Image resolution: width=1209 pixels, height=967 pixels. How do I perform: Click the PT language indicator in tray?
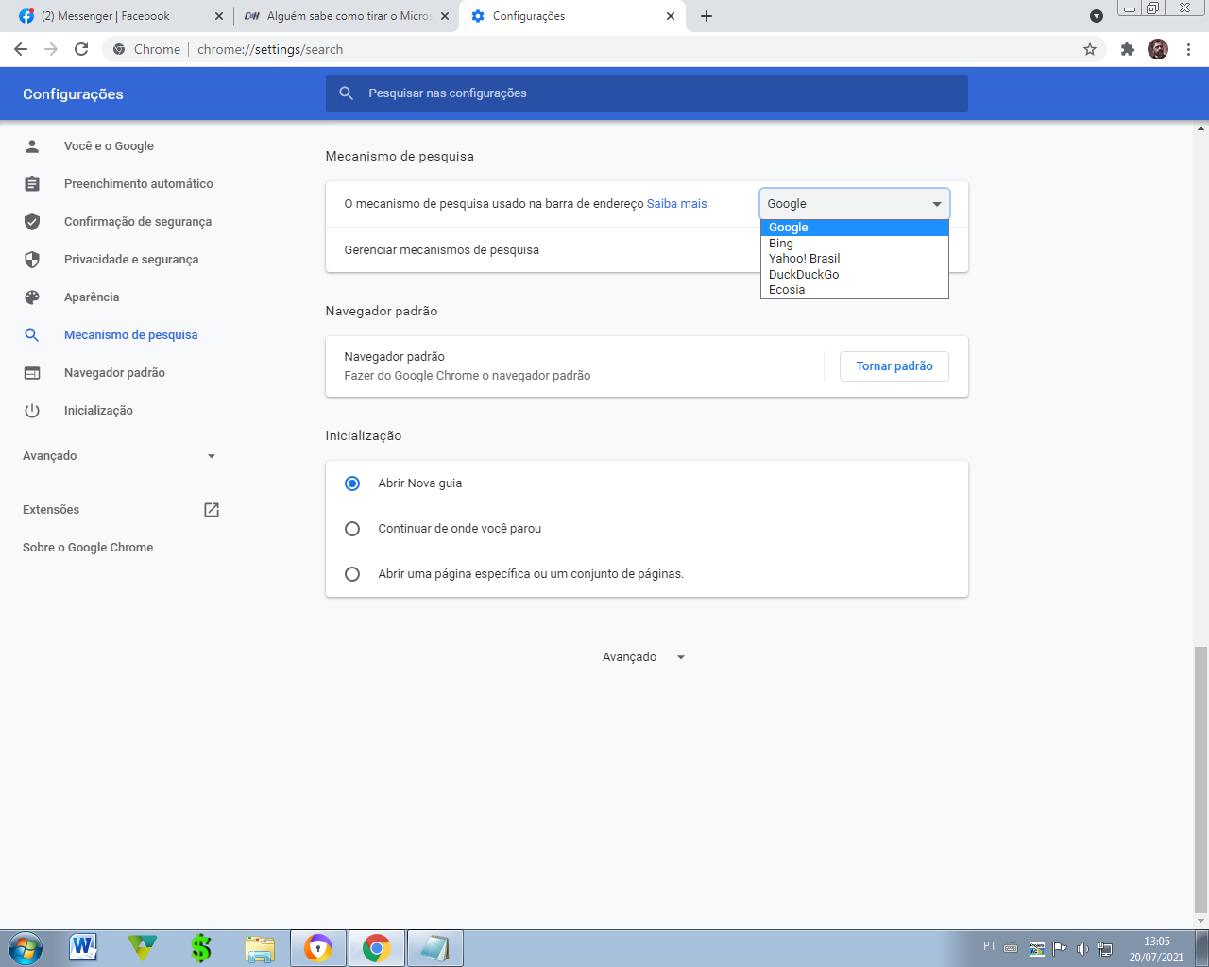990,946
